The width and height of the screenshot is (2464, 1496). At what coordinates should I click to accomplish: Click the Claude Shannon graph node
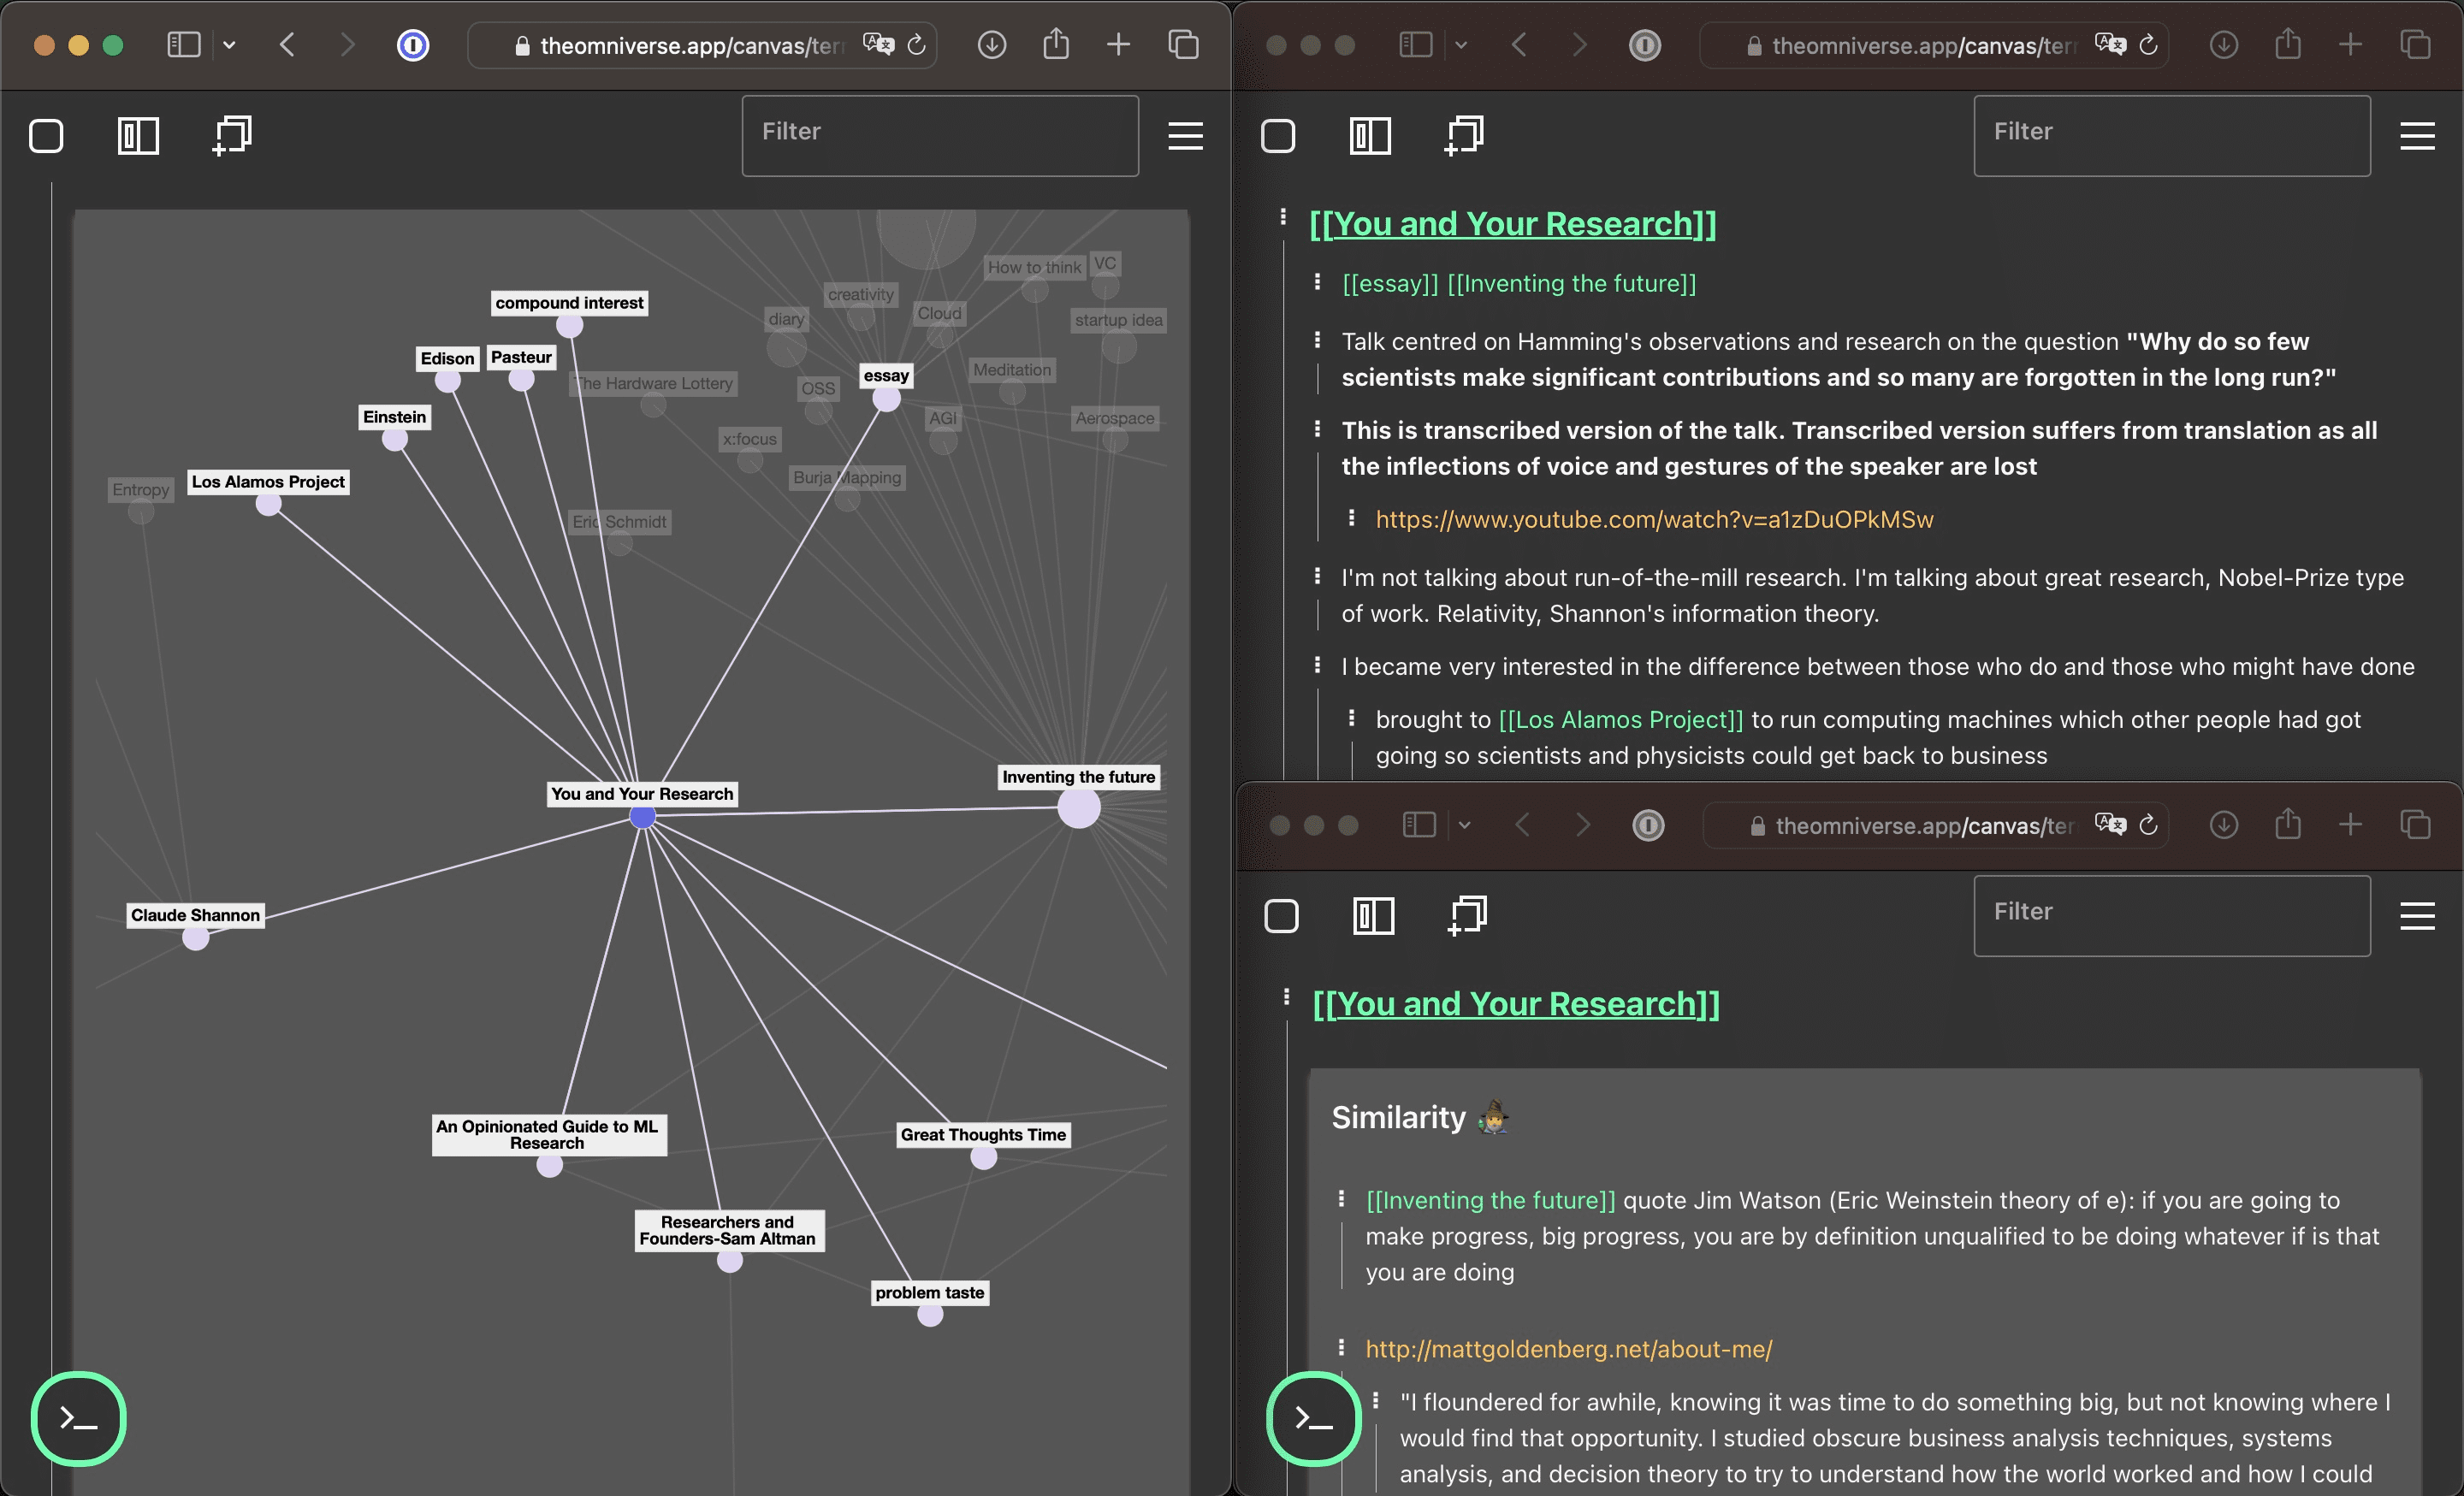point(196,938)
